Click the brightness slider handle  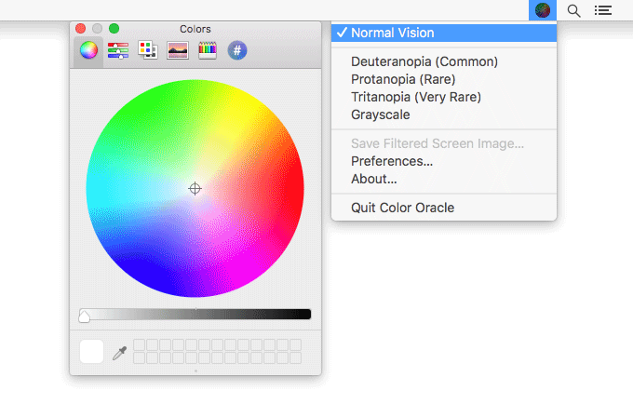pyautogui.click(x=85, y=316)
